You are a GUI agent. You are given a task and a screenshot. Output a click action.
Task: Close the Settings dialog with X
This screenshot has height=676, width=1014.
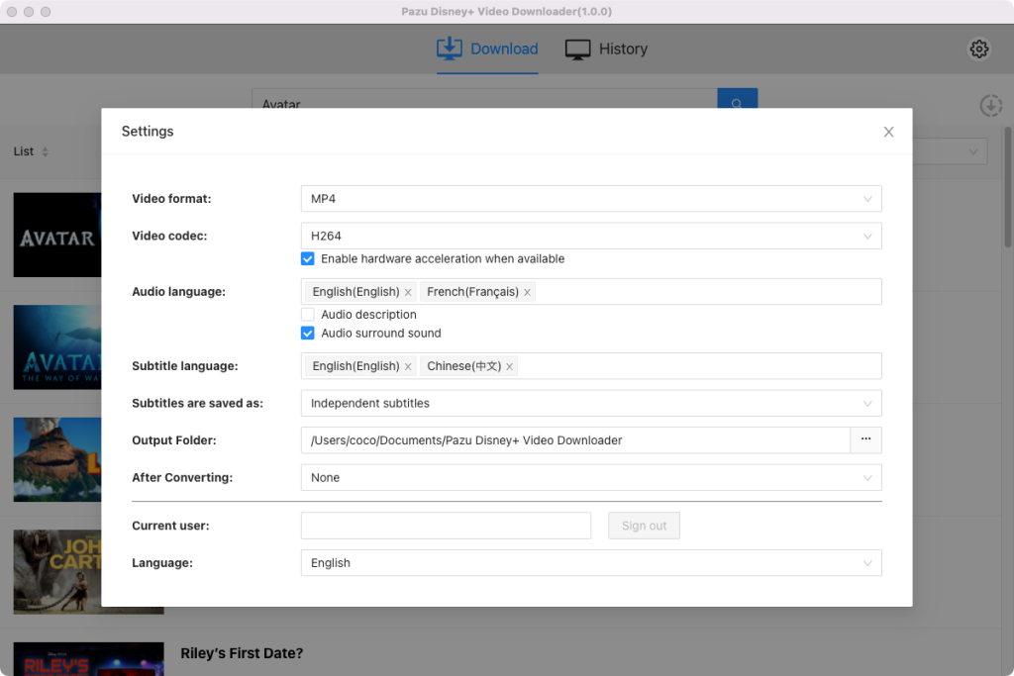click(x=888, y=132)
